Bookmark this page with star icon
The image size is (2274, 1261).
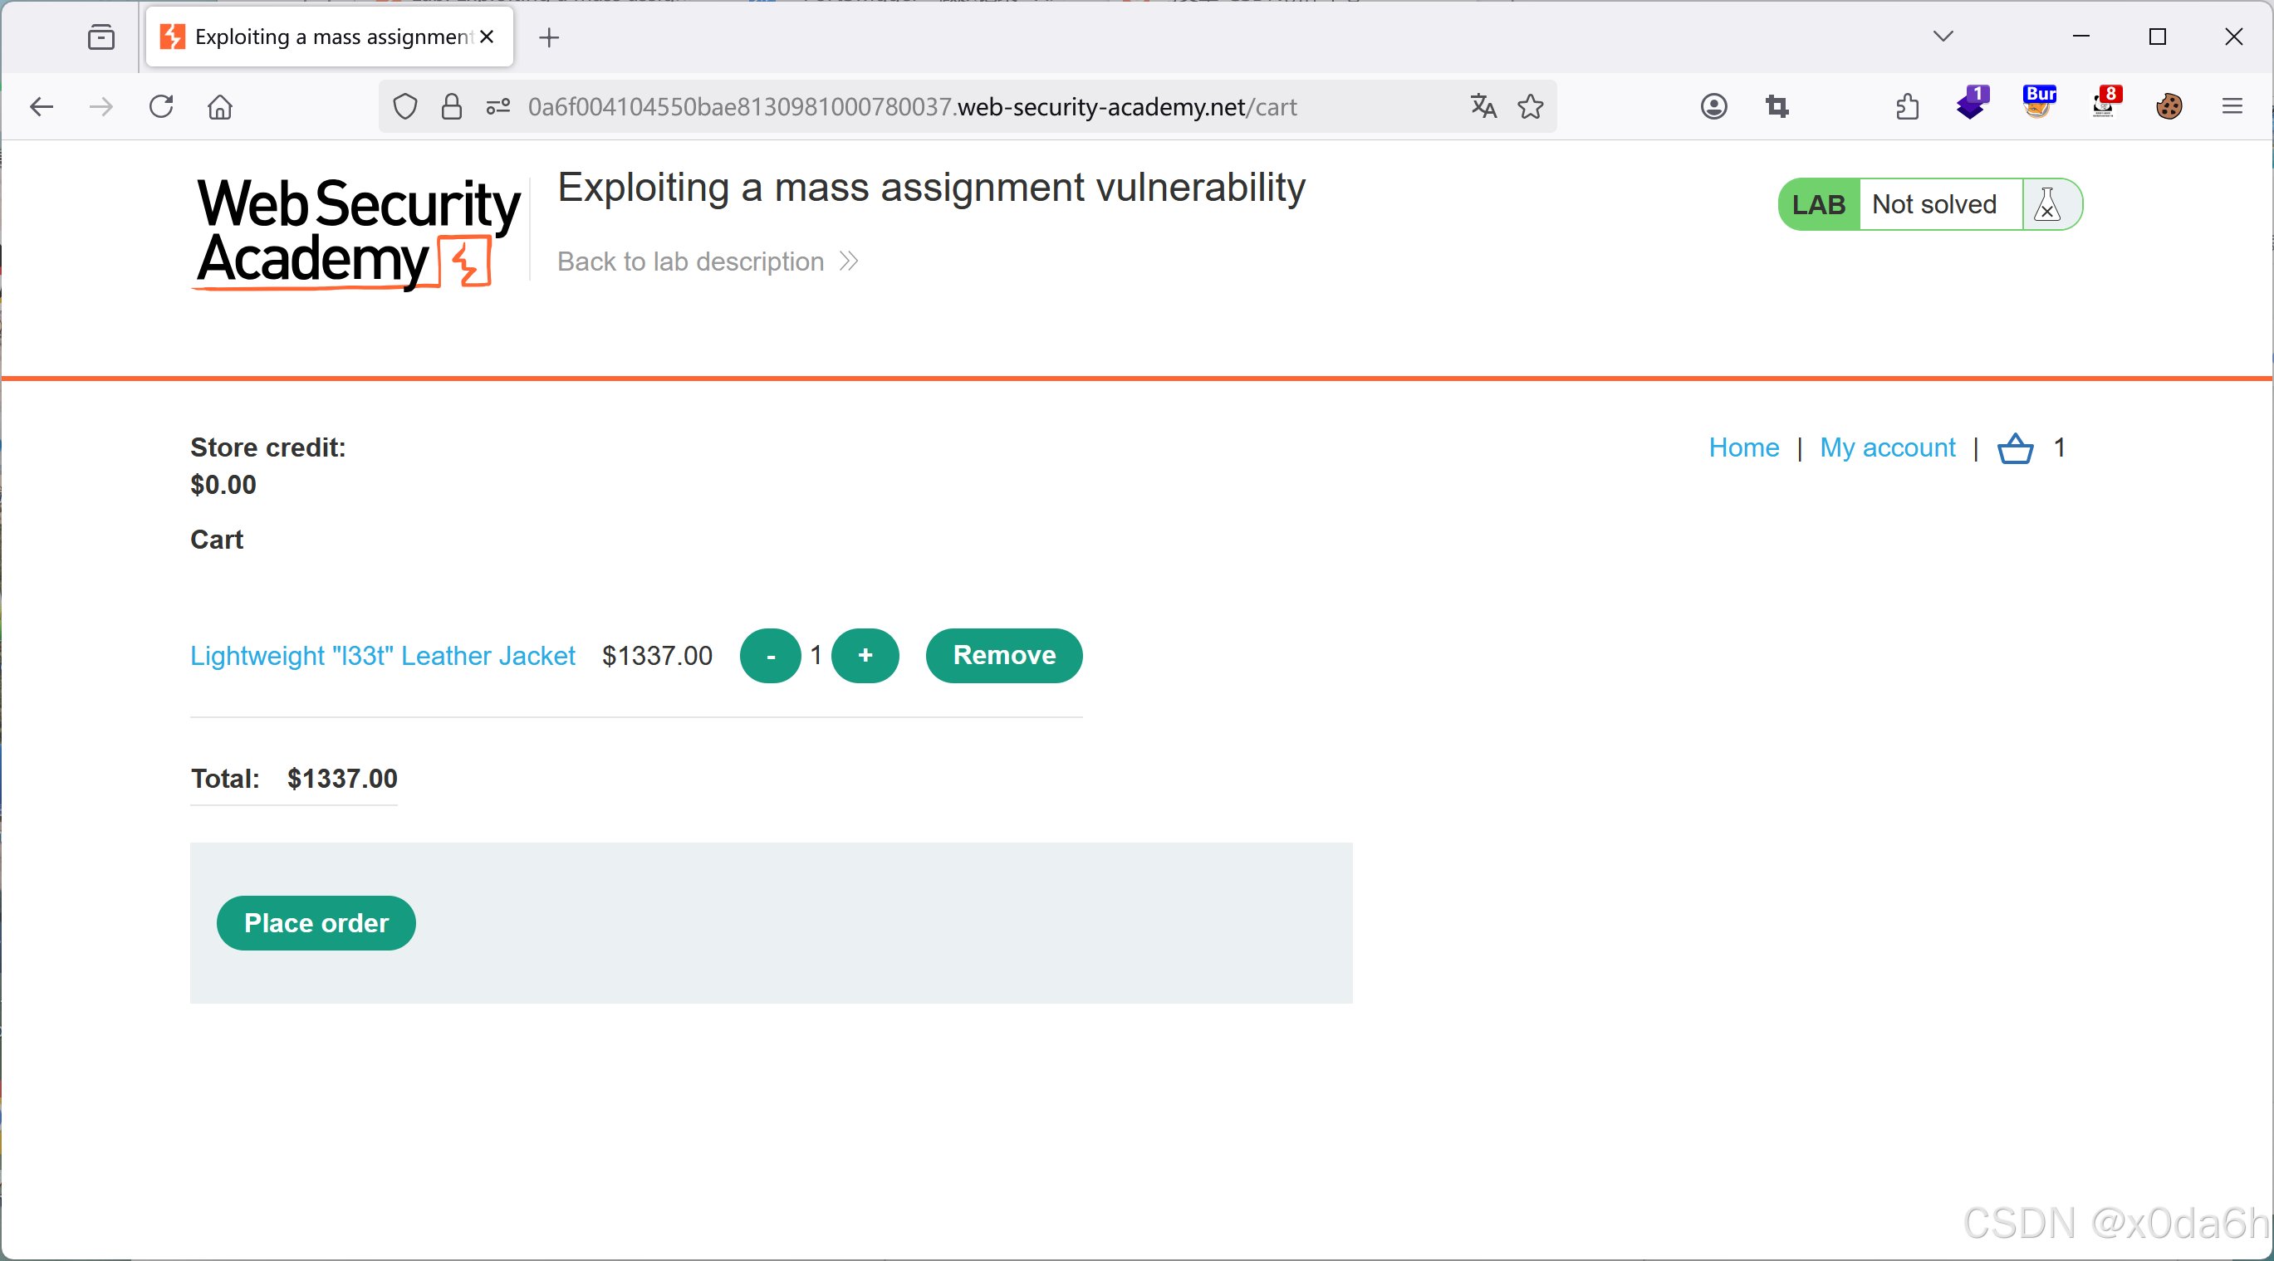pos(1530,107)
